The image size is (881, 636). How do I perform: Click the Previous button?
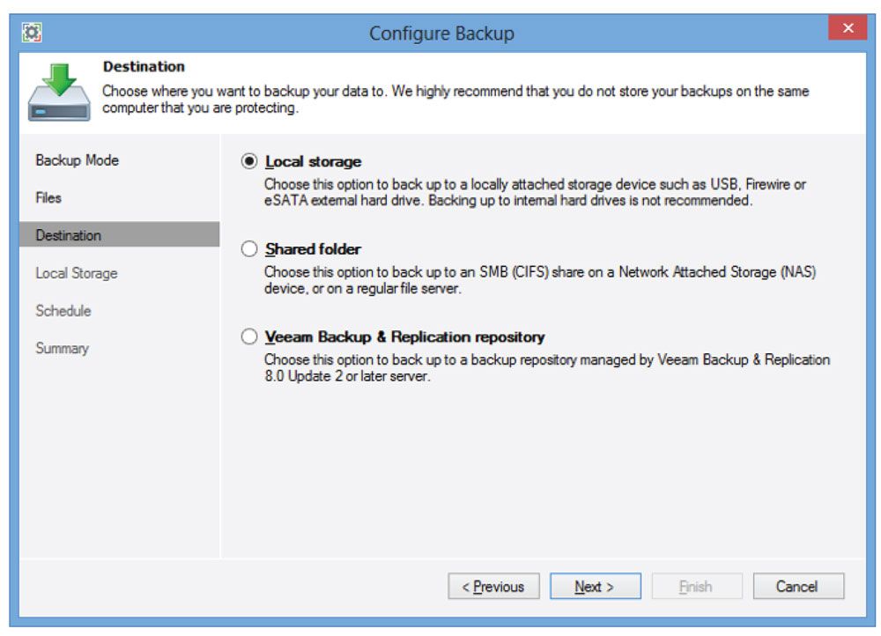(493, 587)
